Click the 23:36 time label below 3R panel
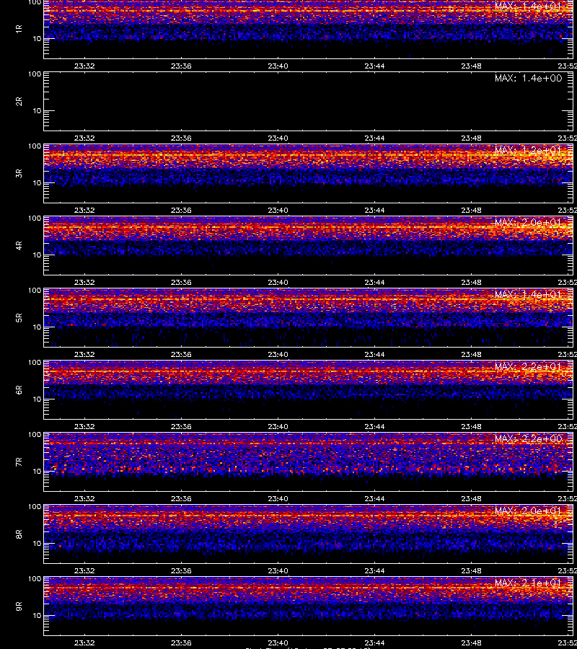 point(181,211)
